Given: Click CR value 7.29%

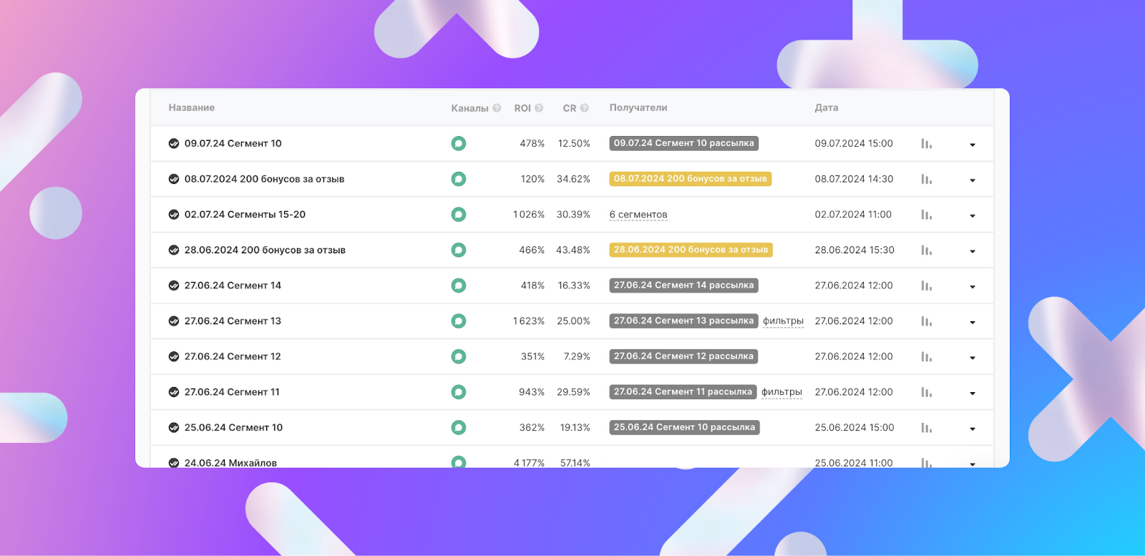Looking at the screenshot, I should (x=577, y=356).
